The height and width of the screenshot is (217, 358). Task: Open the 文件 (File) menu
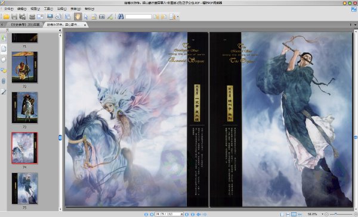pos(8,9)
